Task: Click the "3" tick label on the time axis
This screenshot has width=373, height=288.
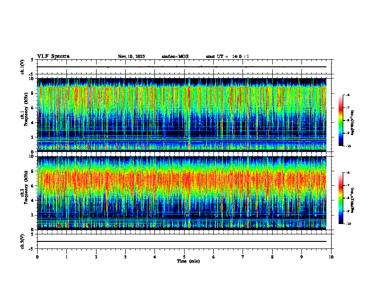Action: pyautogui.click(x=125, y=257)
